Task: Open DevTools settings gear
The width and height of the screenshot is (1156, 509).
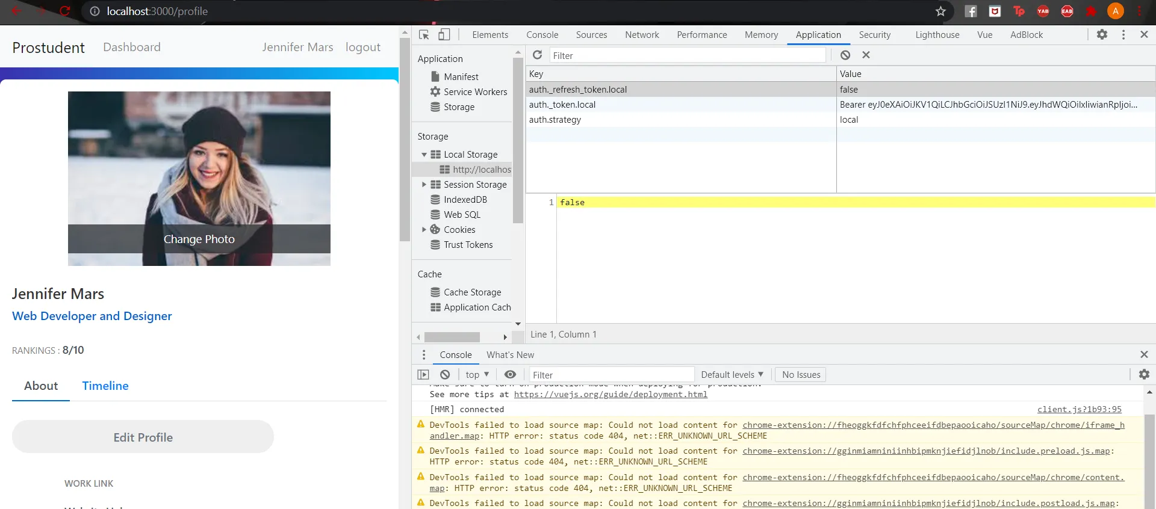Action: click(1102, 35)
